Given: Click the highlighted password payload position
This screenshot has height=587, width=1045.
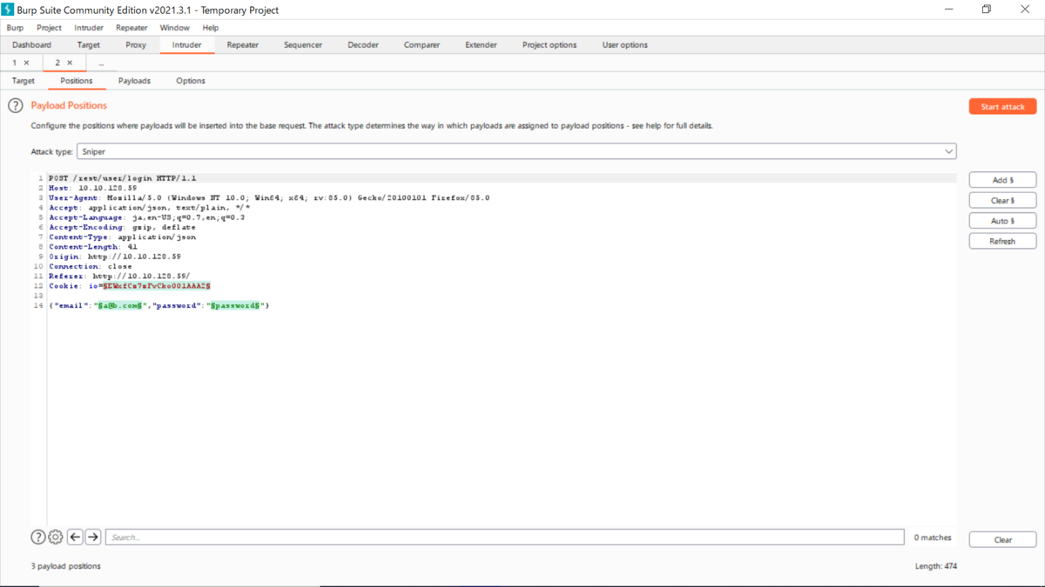Looking at the screenshot, I should (x=235, y=305).
